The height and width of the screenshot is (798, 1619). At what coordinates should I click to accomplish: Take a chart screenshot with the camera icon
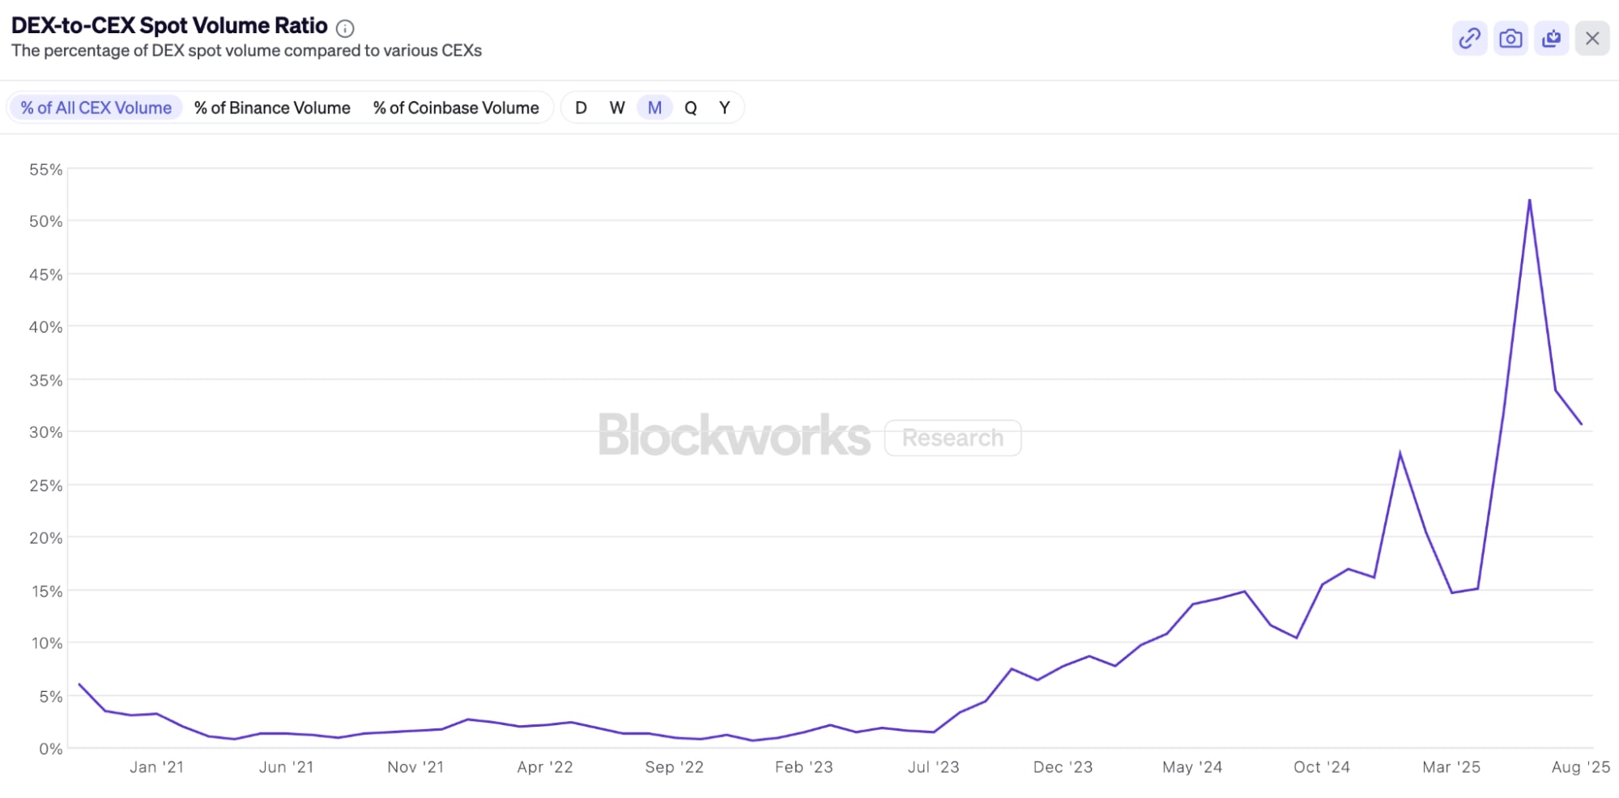[1510, 38]
